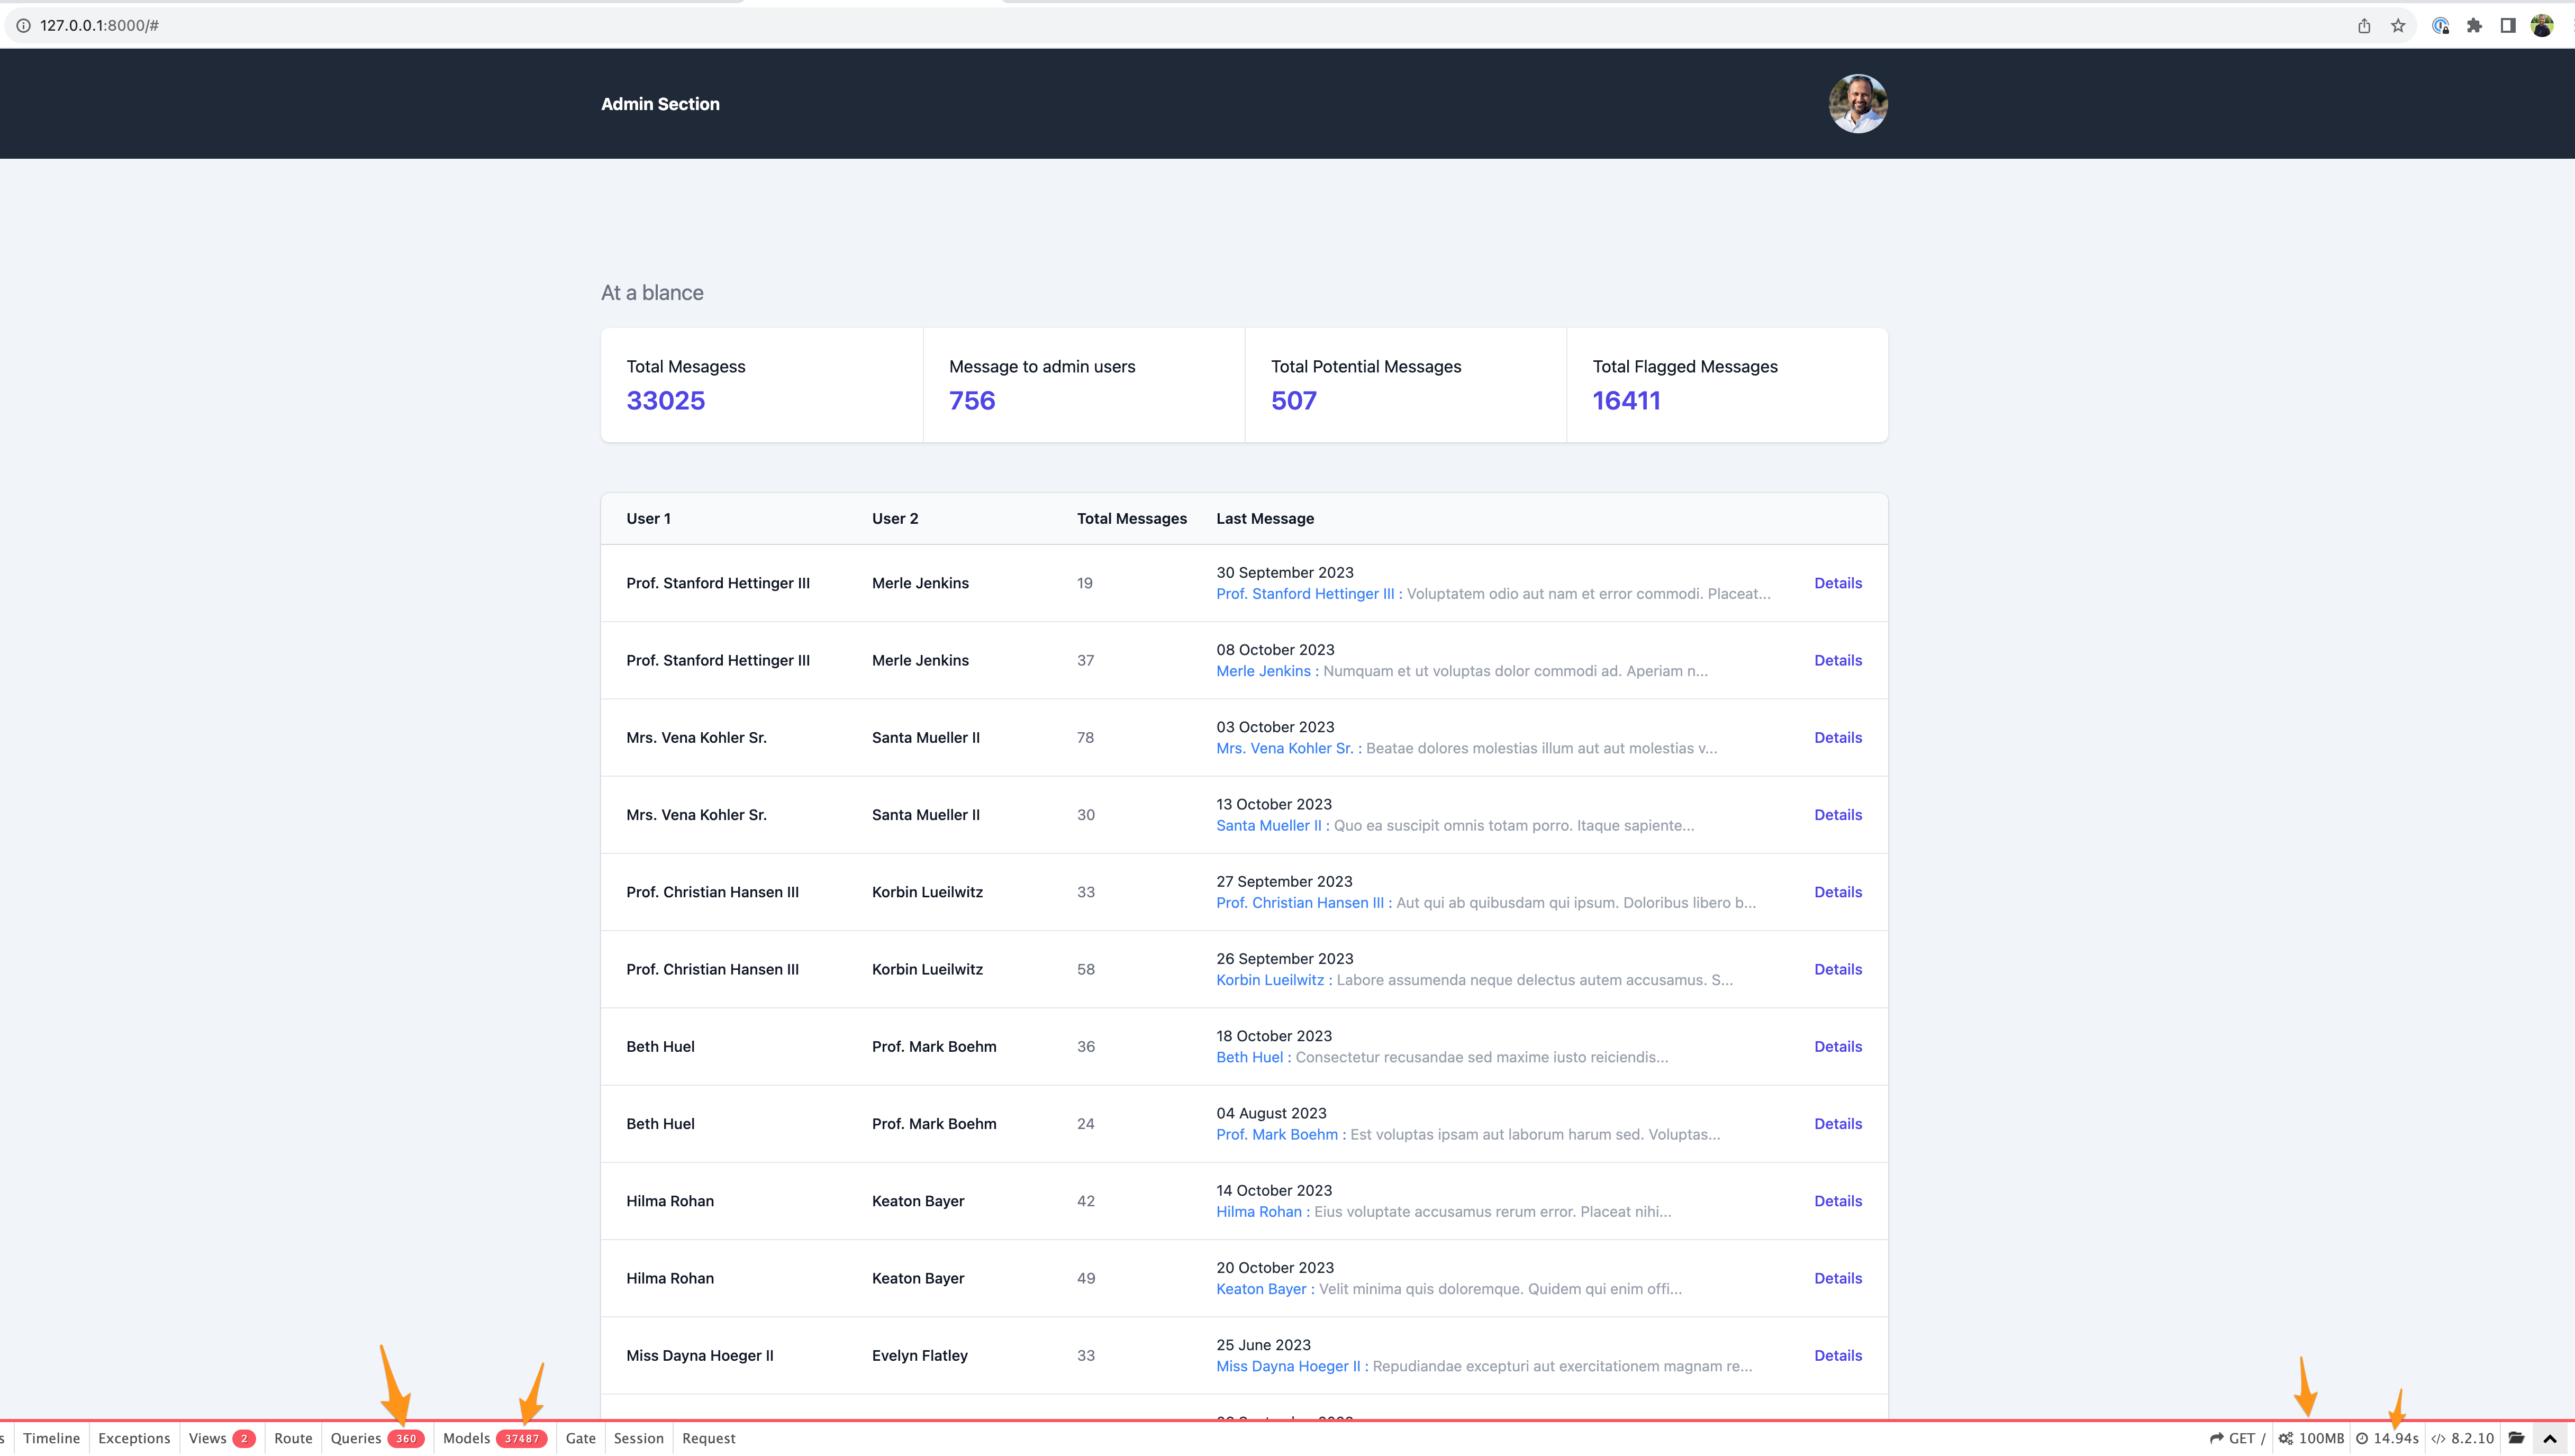Viewport: 2575px width, 1456px height.
Task: Bookmark this page with the star icon
Action: [x=2398, y=26]
